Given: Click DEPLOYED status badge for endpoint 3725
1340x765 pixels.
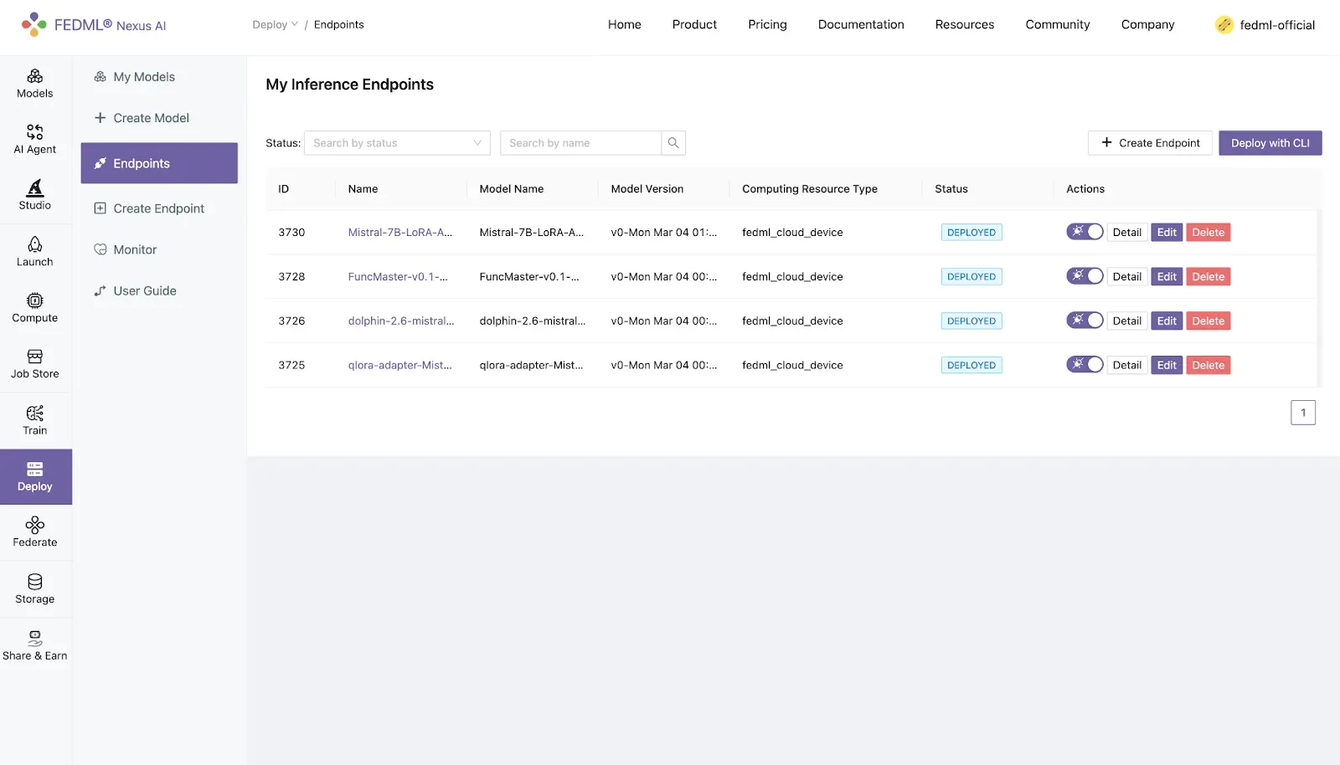Looking at the screenshot, I should tap(971, 366).
